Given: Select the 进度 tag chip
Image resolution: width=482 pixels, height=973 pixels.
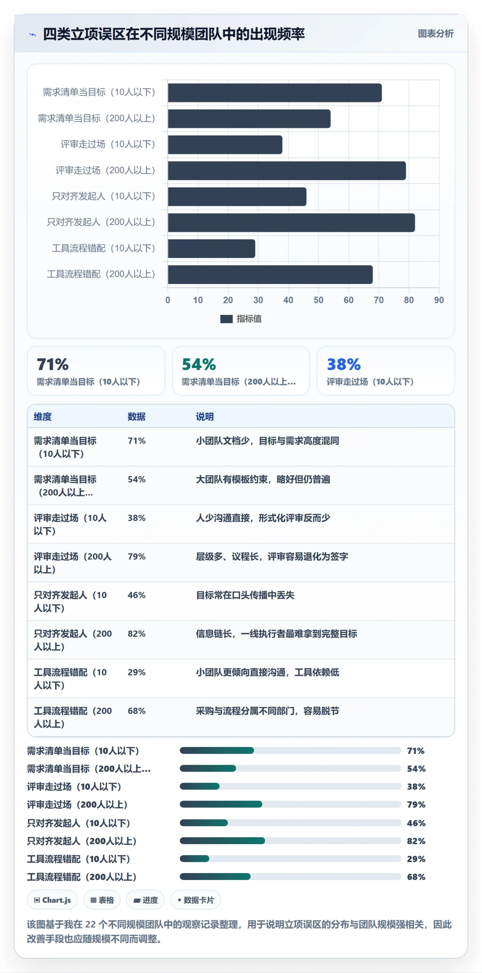Looking at the screenshot, I should [x=145, y=900].
